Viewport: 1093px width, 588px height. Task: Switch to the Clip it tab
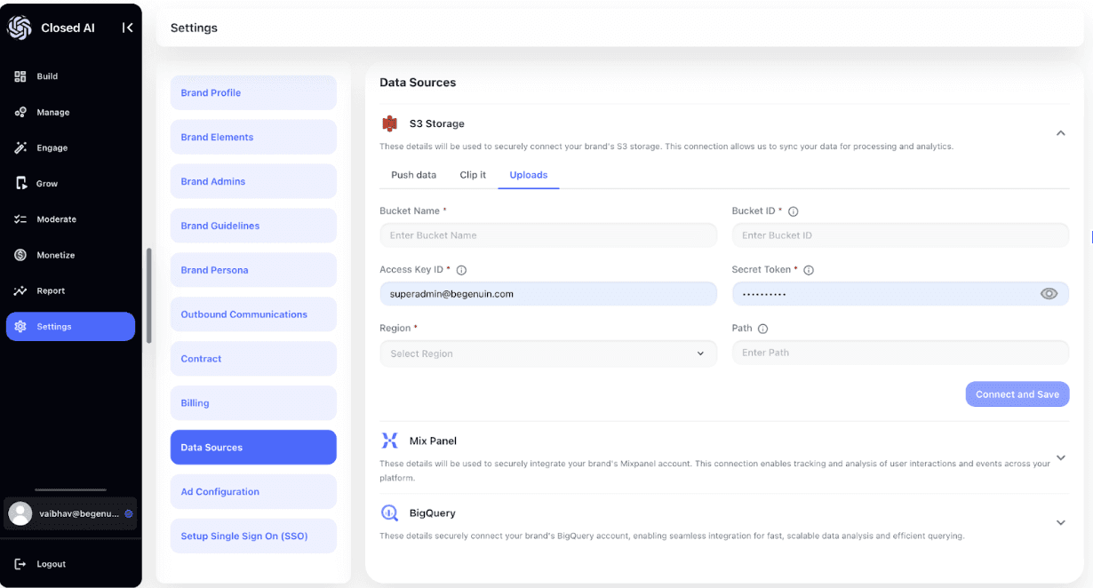click(473, 175)
